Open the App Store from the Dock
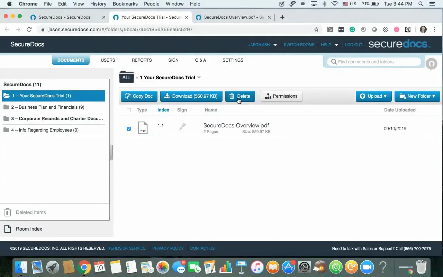This screenshot has width=443, height=277. point(288,267)
